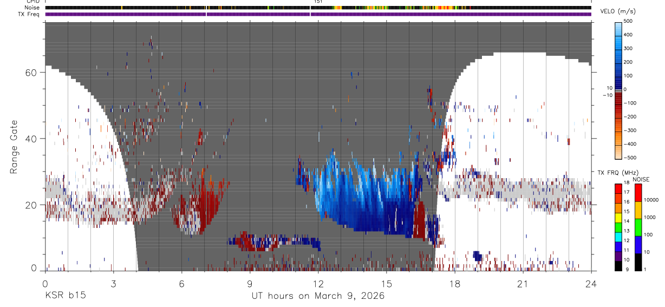Select the black 1–10 noise swatch
Screen dimensions: 665x307
coord(637,262)
